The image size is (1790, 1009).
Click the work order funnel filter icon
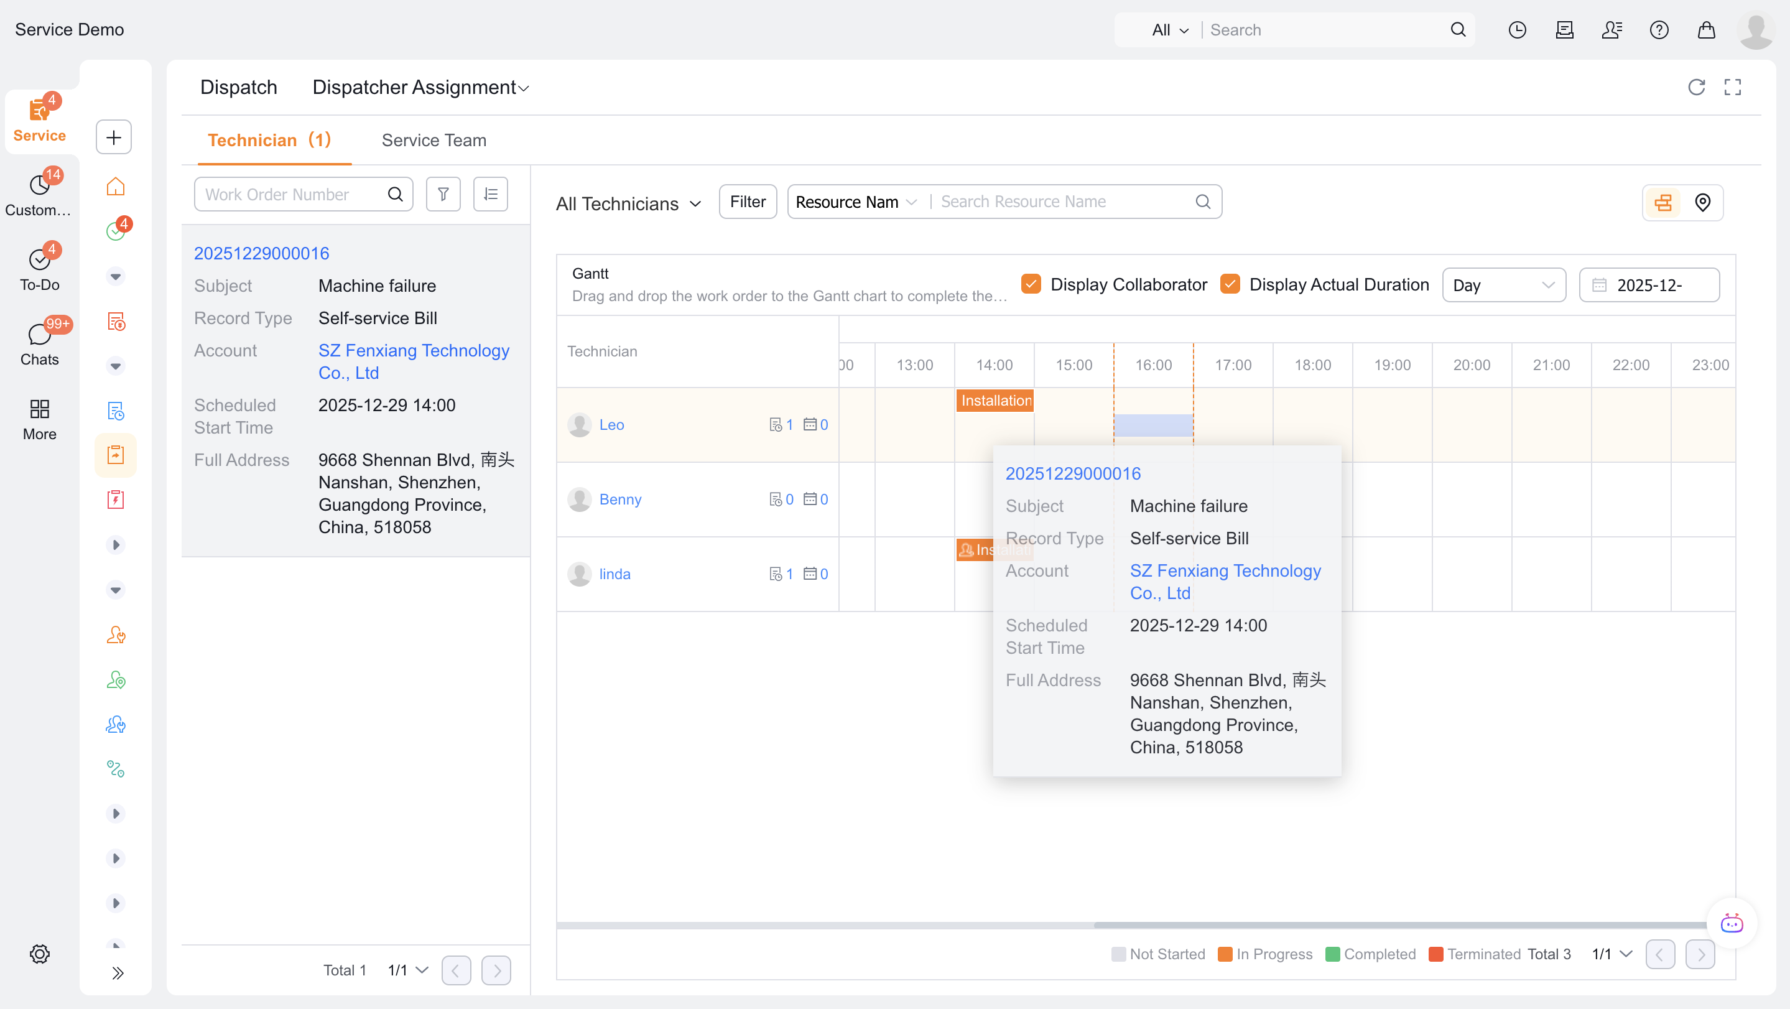pyautogui.click(x=443, y=194)
